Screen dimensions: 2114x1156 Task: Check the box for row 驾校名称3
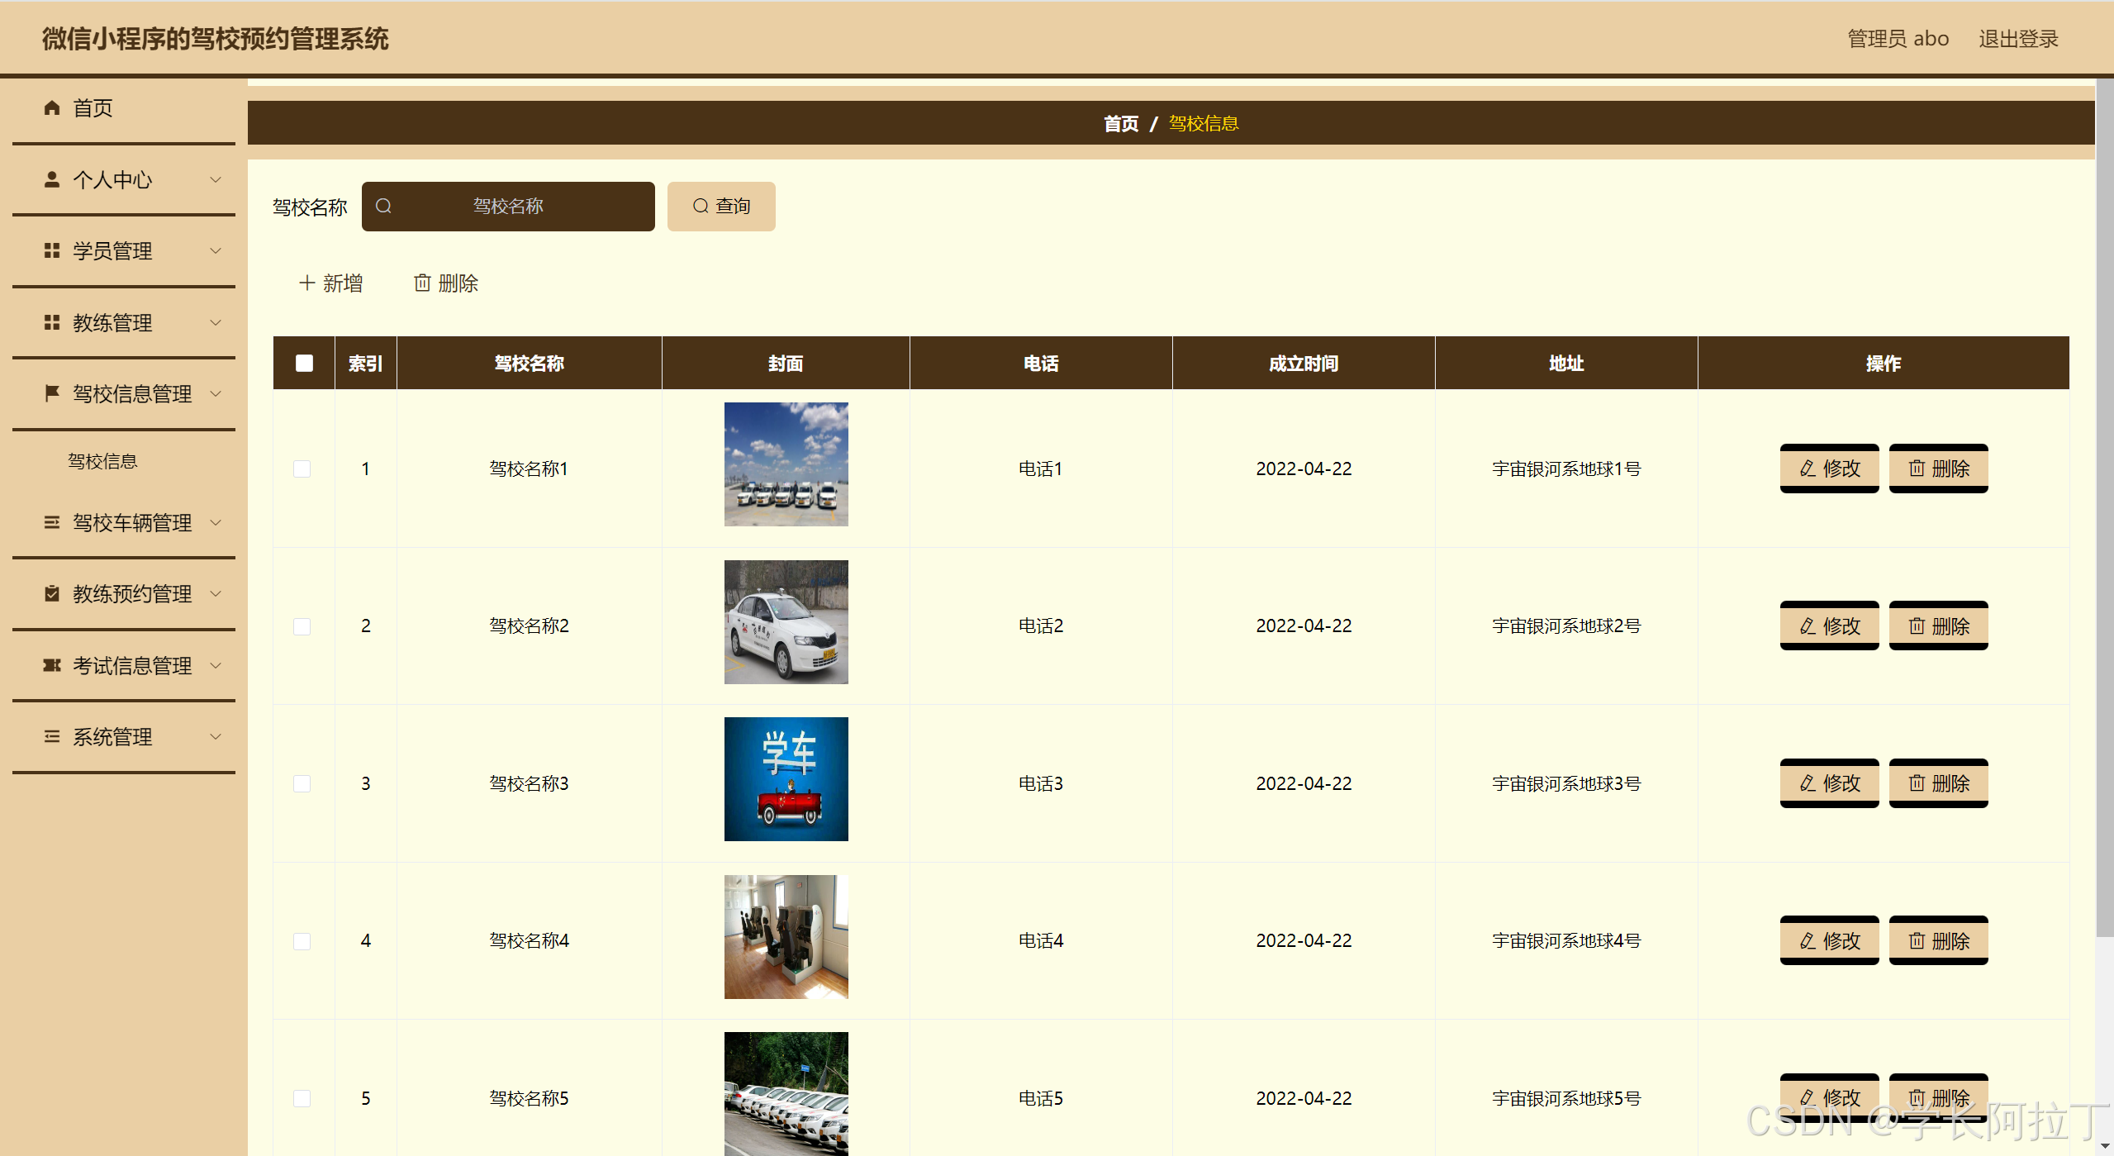[x=302, y=783]
